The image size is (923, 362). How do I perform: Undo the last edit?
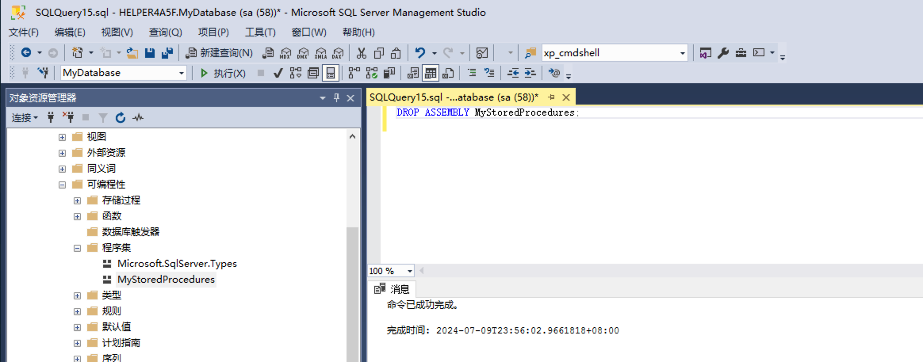tap(419, 53)
